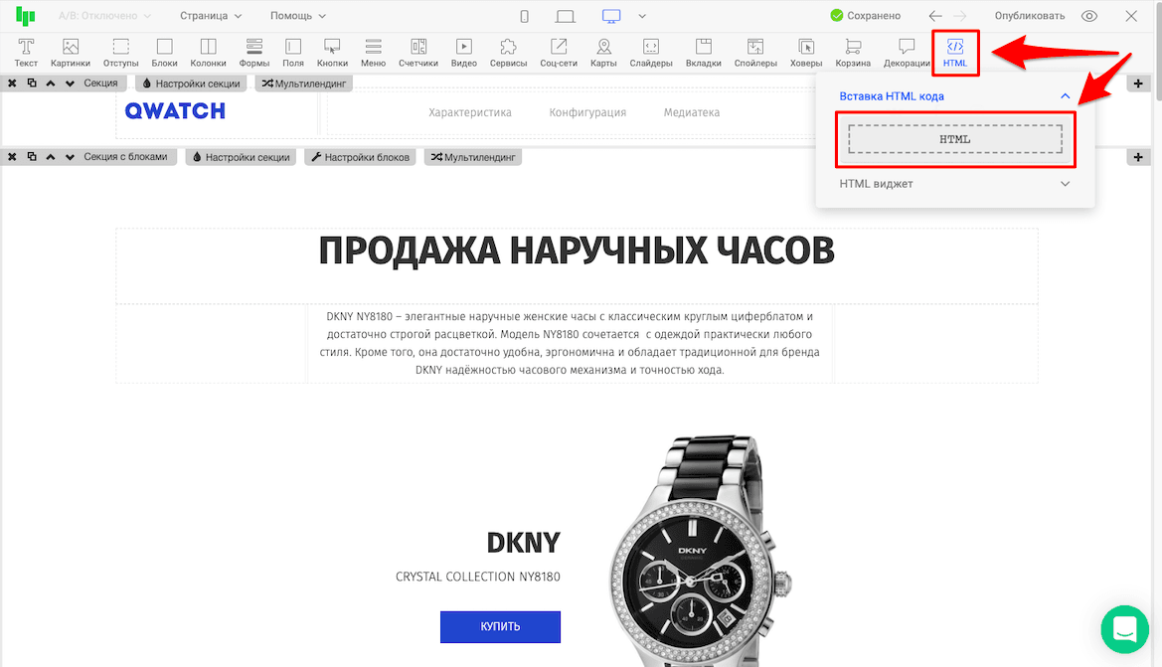Add section with second plus button
This screenshot has width=1162, height=667.
click(x=1138, y=157)
